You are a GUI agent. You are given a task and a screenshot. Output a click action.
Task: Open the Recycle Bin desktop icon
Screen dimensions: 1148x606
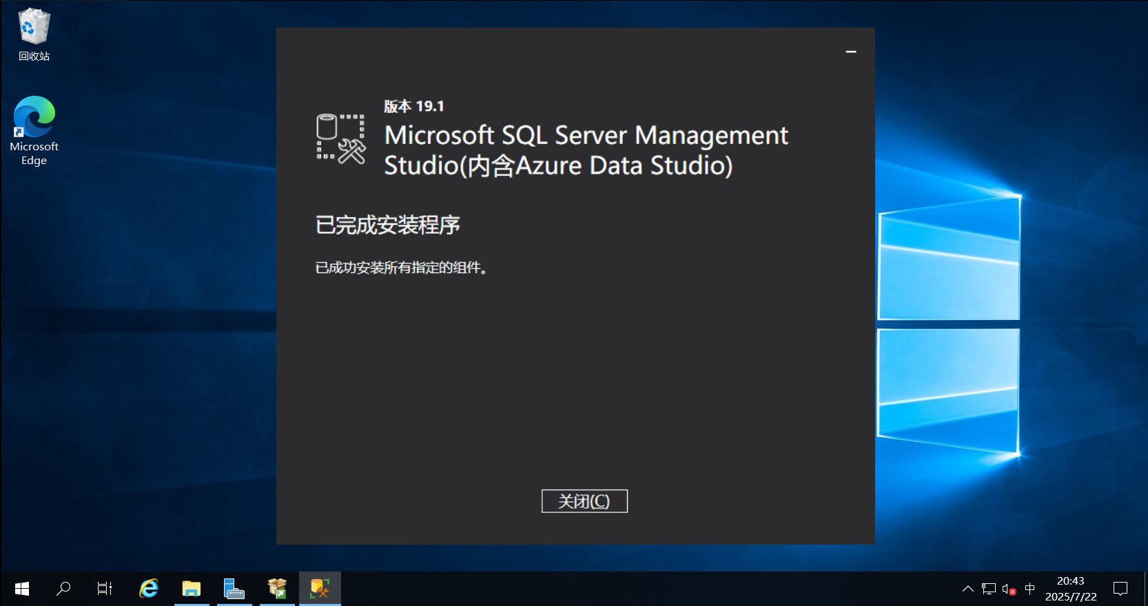click(34, 34)
